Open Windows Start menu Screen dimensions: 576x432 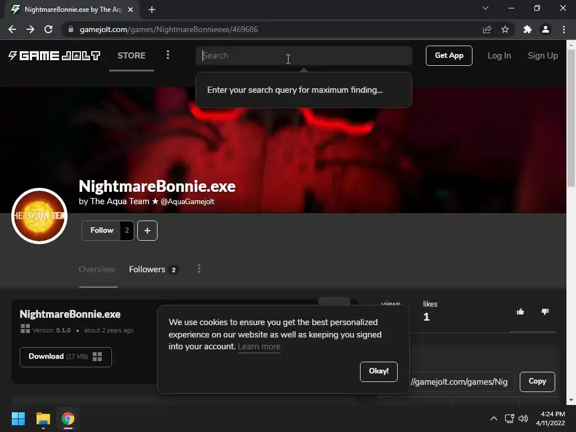[18, 418]
